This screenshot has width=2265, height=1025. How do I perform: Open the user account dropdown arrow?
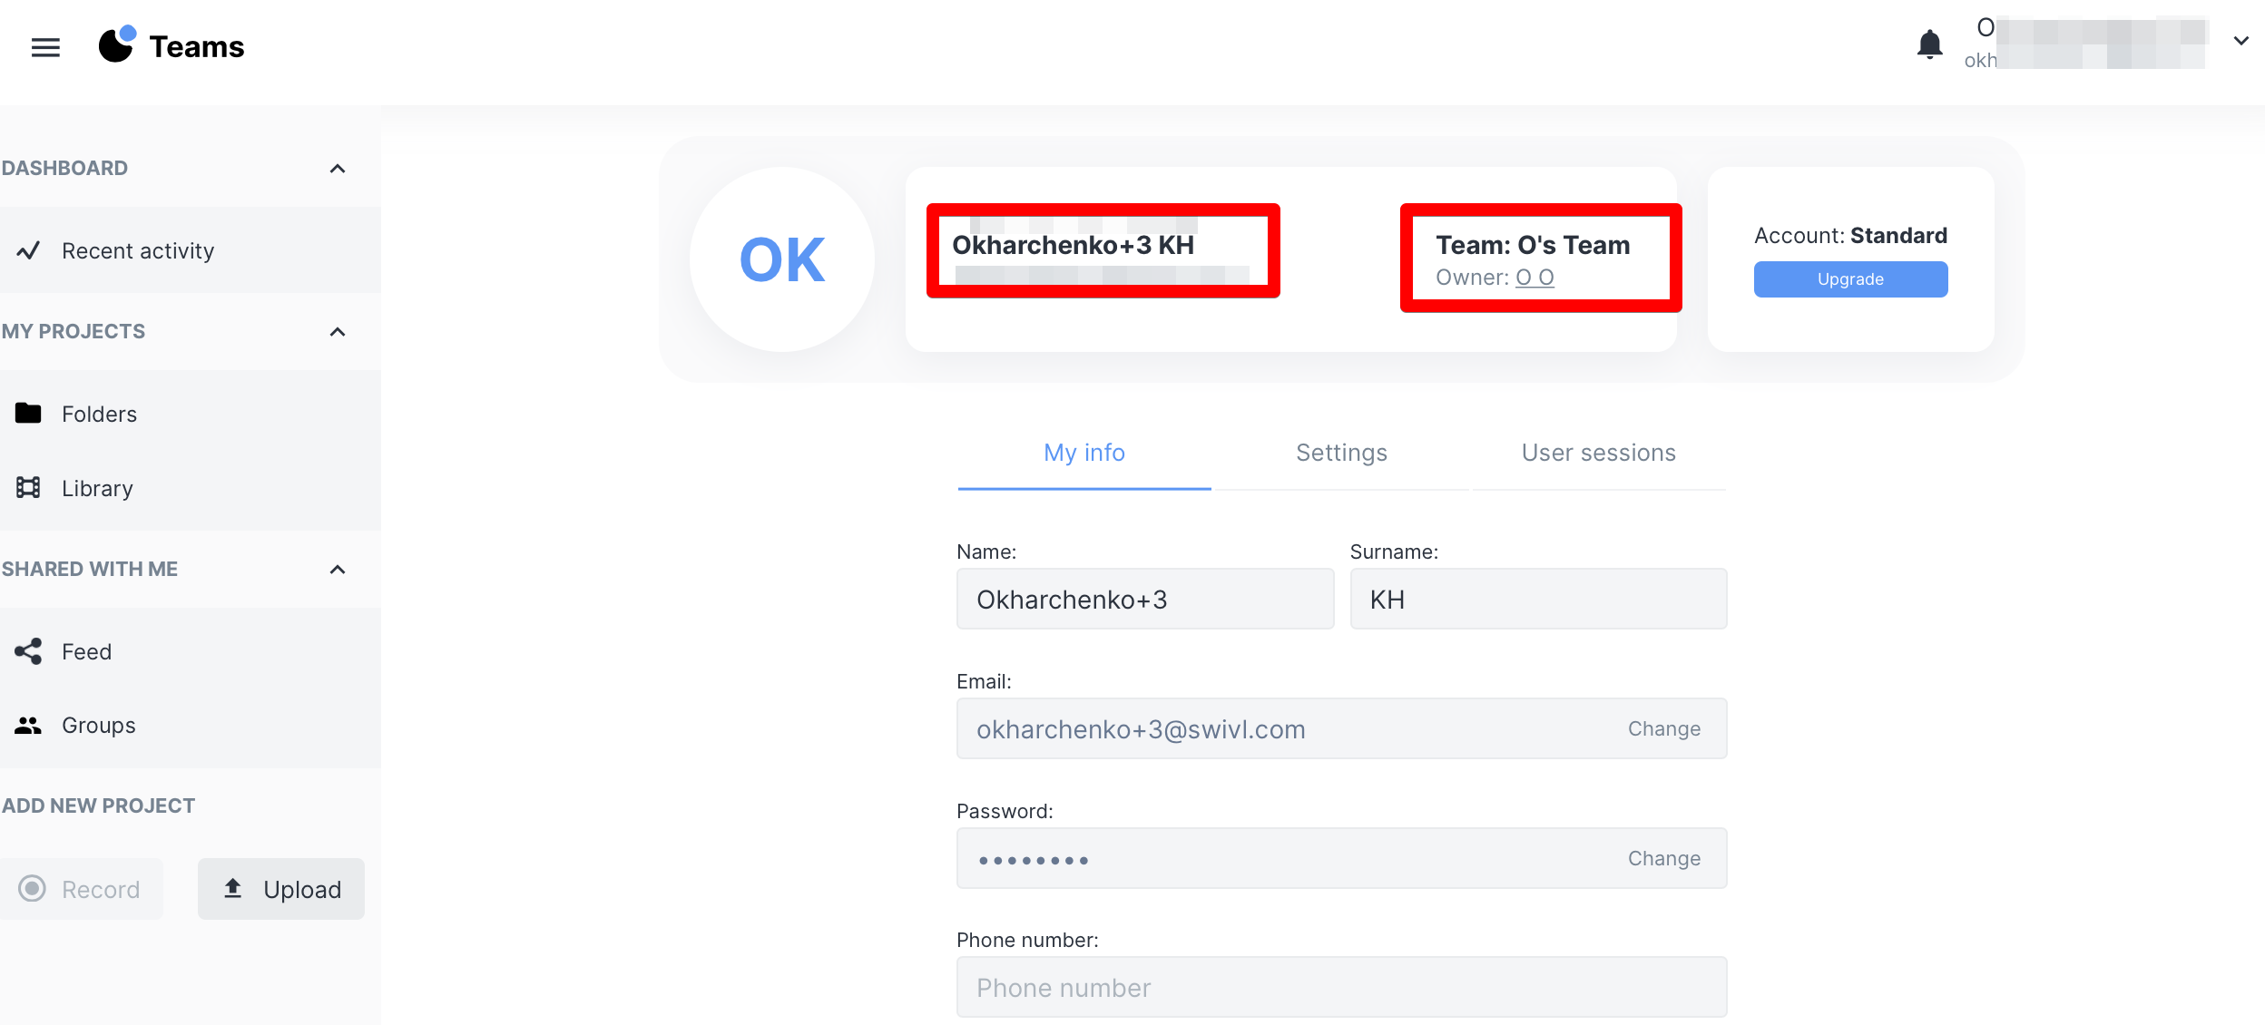2240,41
